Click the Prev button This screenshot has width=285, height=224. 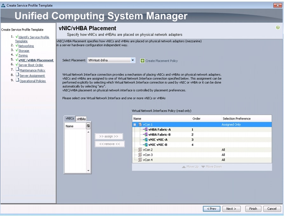212,209
